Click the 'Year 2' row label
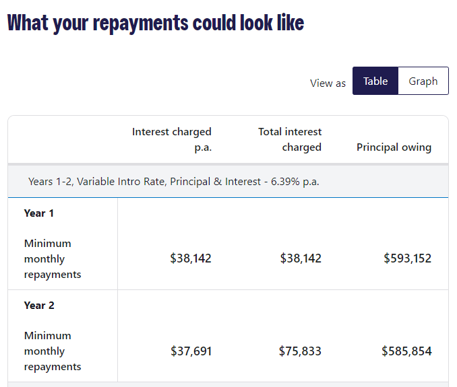457x387 pixels. point(39,306)
